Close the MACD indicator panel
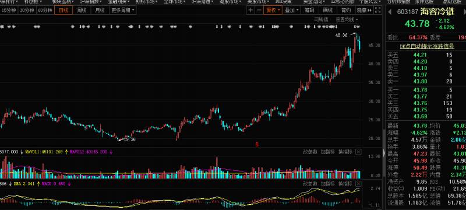 pos(358,184)
